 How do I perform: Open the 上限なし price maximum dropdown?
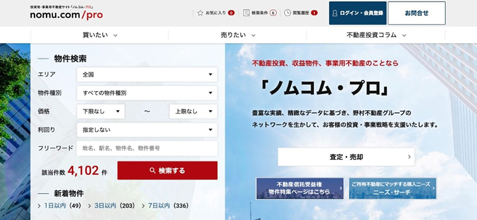click(194, 111)
